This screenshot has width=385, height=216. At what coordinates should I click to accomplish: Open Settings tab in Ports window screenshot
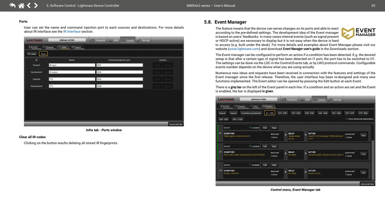point(143,40)
